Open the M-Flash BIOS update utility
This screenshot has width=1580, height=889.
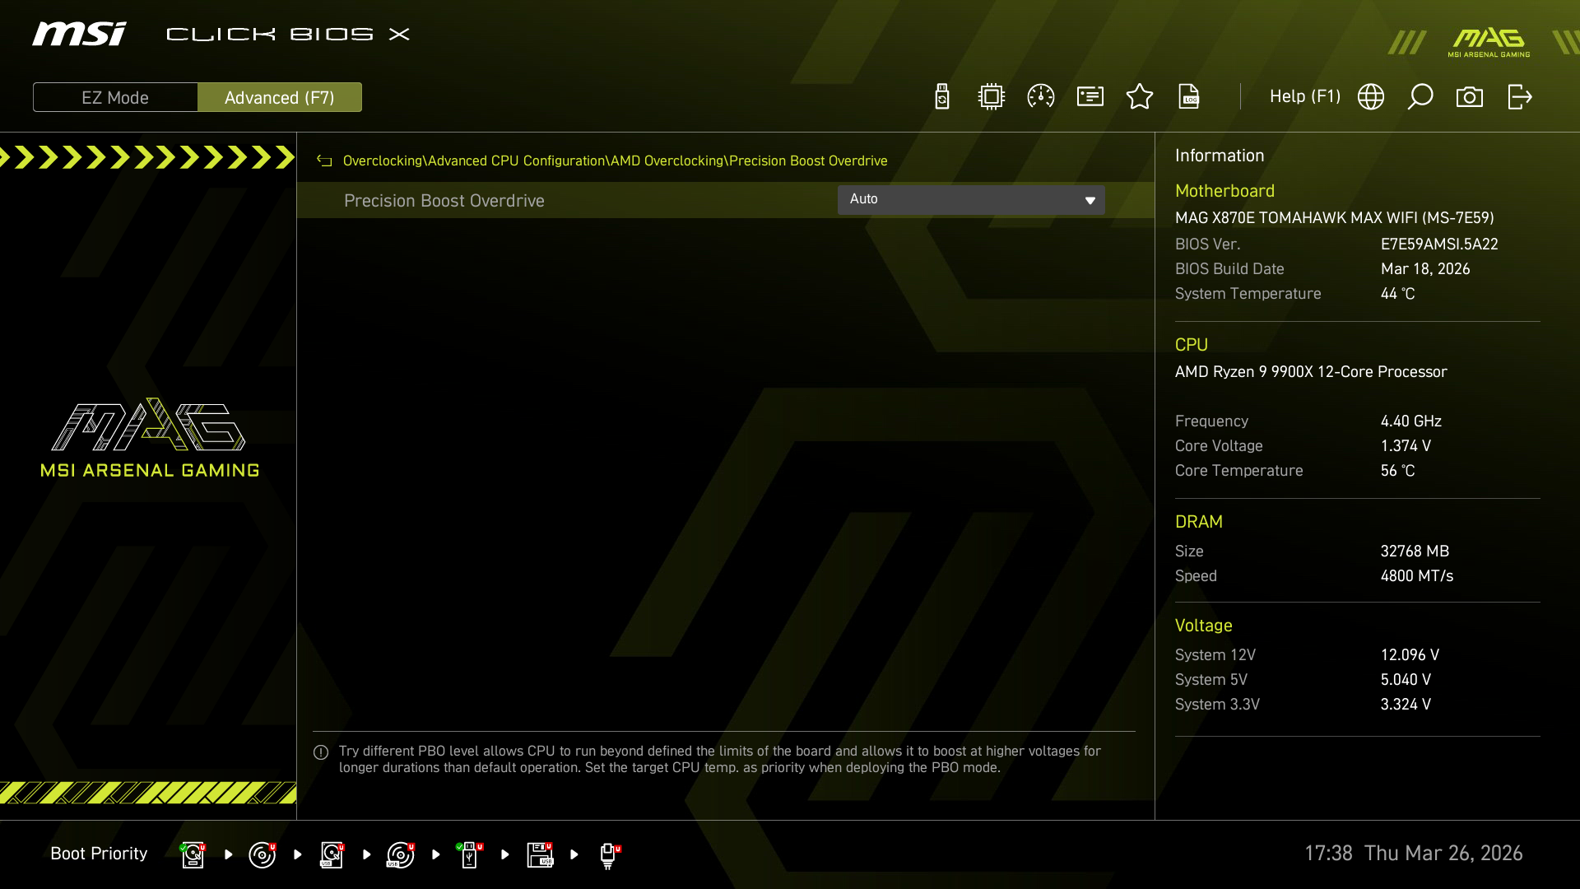(941, 96)
